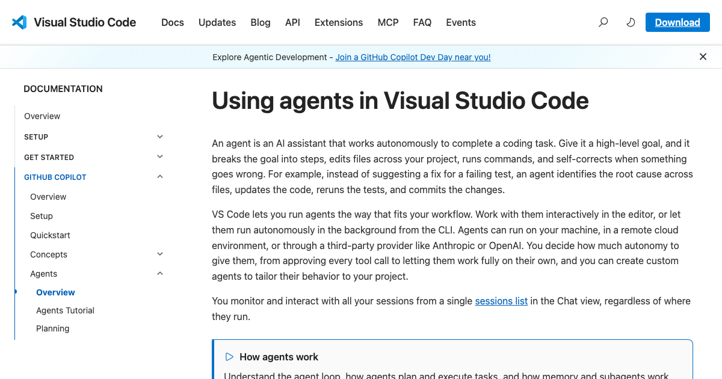Image resolution: width=722 pixels, height=379 pixels.
Task: Open the documentation search
Action: click(x=603, y=22)
